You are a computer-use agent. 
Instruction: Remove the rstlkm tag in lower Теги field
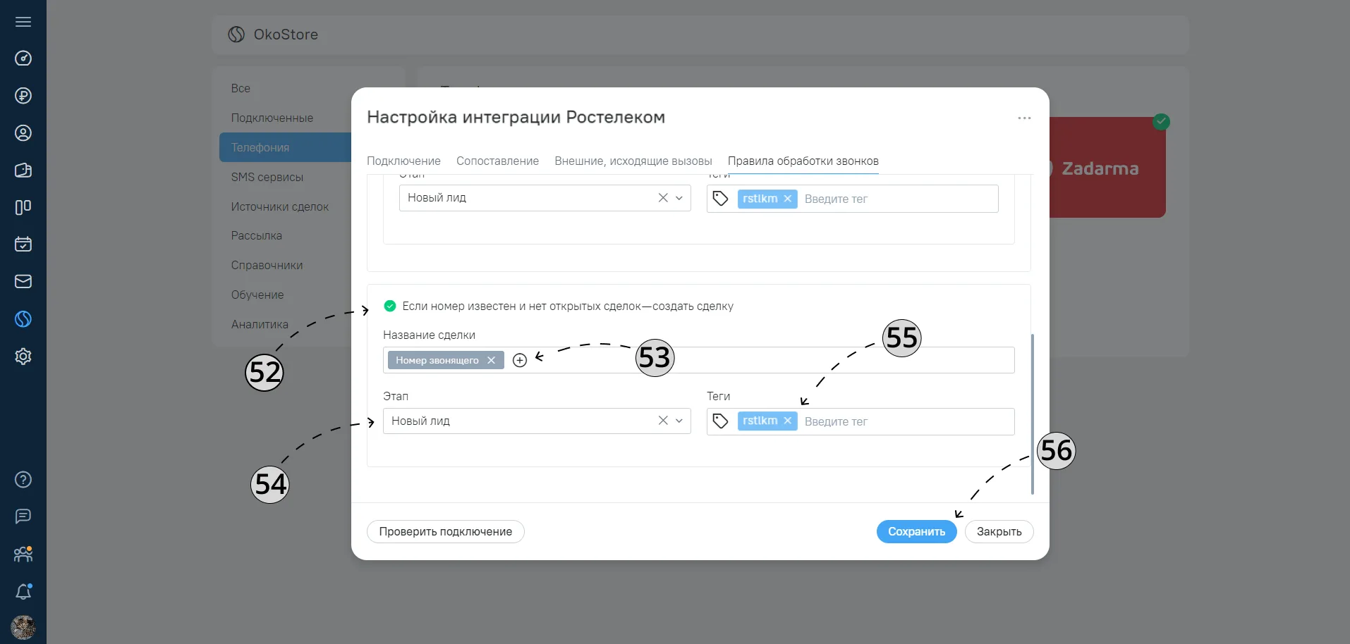coord(788,421)
